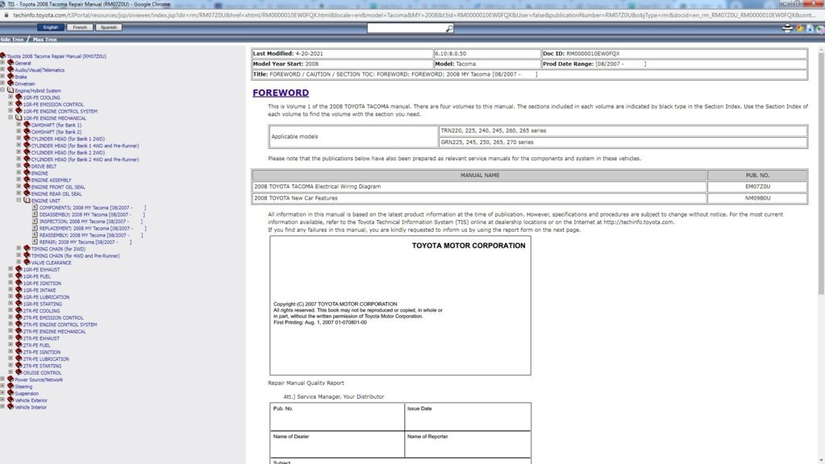Click the open book icon beside ENGINE UNIT

(x=27, y=201)
